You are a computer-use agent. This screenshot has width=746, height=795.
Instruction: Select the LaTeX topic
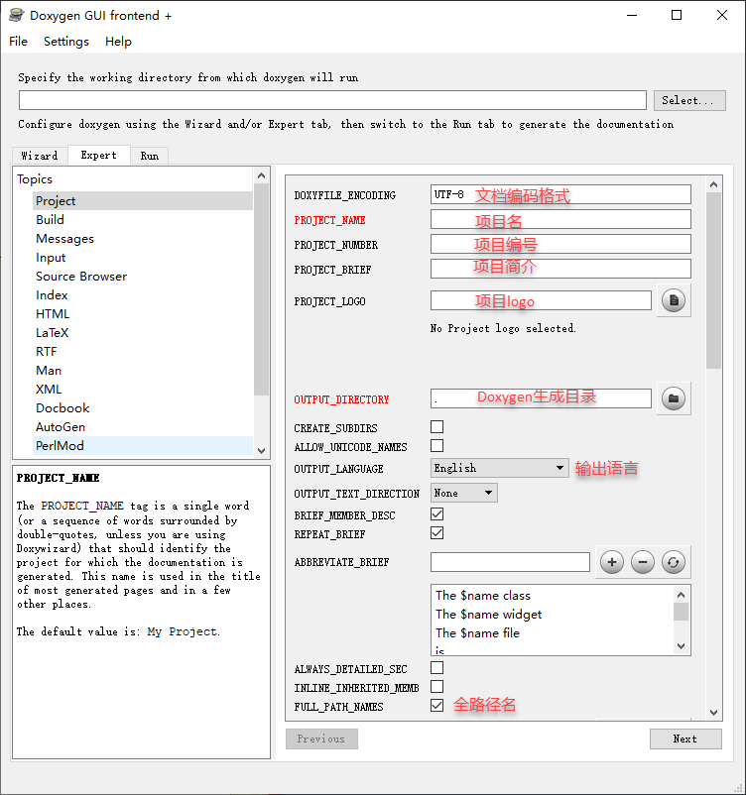143,333
